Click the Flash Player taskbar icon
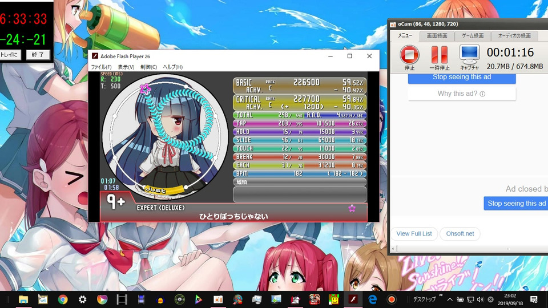 (353, 299)
